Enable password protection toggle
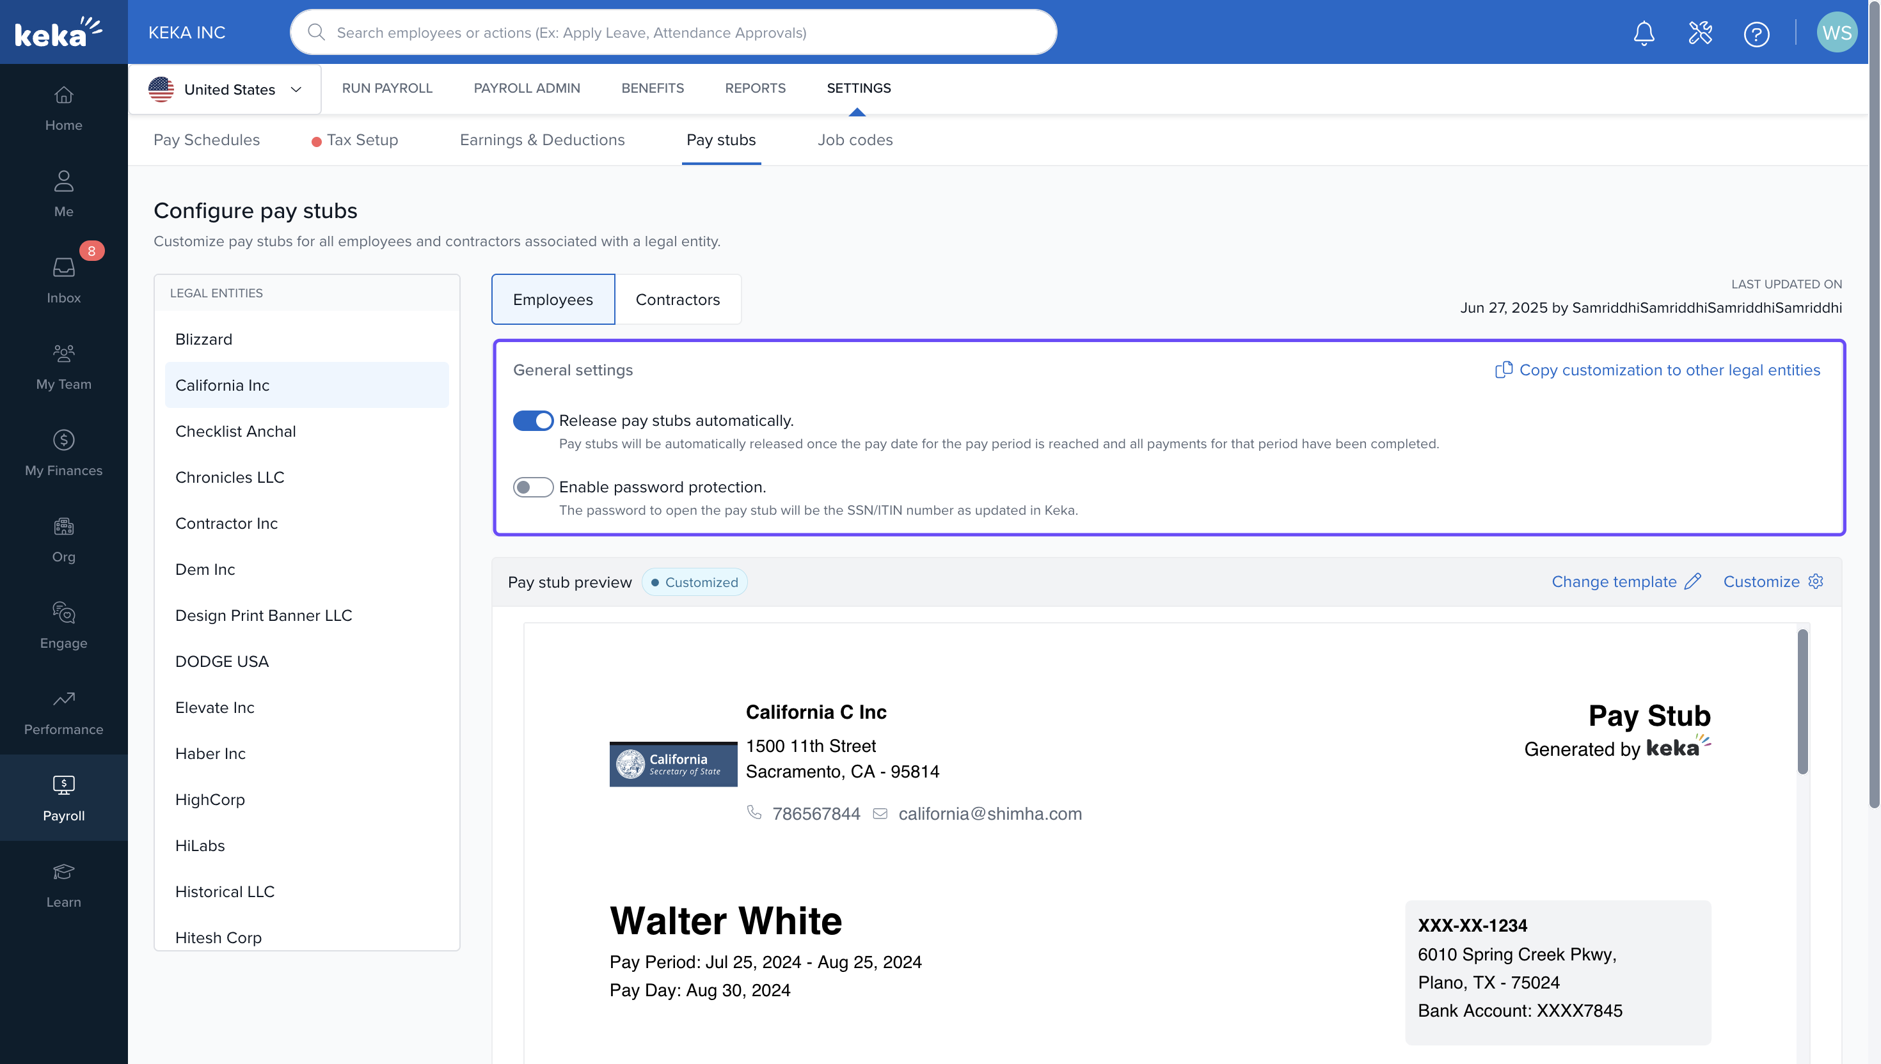Image resolution: width=1881 pixels, height=1064 pixels. (533, 487)
